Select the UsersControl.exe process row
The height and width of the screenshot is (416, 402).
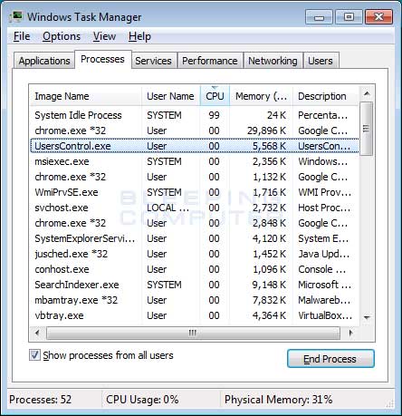pyautogui.click(x=195, y=146)
